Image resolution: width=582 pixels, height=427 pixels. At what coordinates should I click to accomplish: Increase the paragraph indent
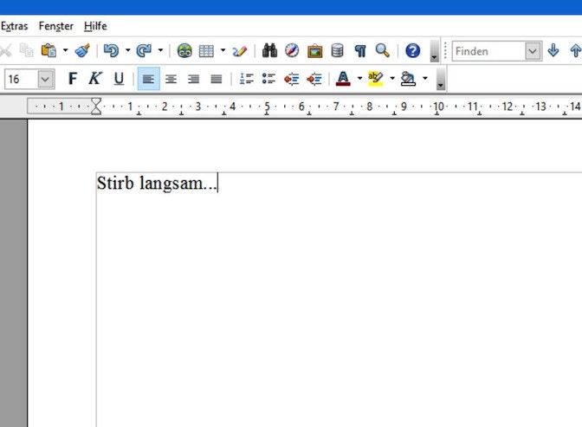[314, 79]
